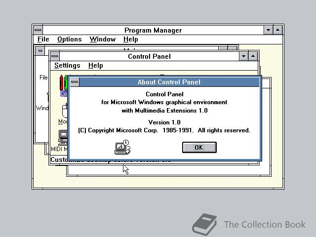Image resolution: width=316 pixels, height=237 pixels.
Task: Open File menu in Program Manager
Action: click(43, 39)
